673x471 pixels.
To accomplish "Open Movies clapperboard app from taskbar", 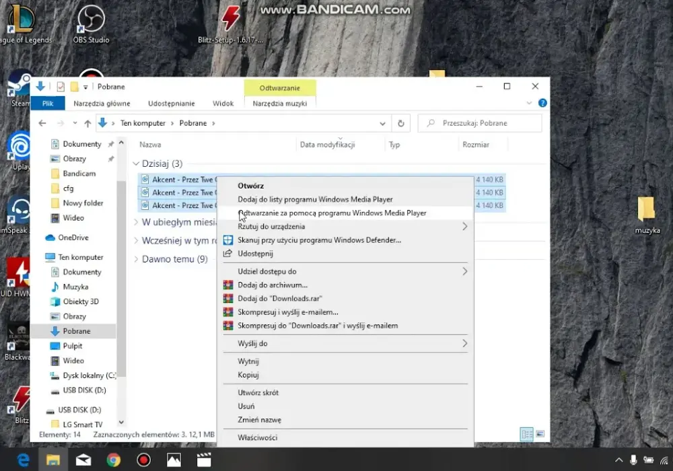I will pyautogui.click(x=204, y=460).
